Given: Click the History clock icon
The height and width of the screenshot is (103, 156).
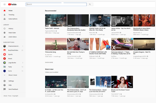Looking at the screenshot, I should (x=4, y=29).
